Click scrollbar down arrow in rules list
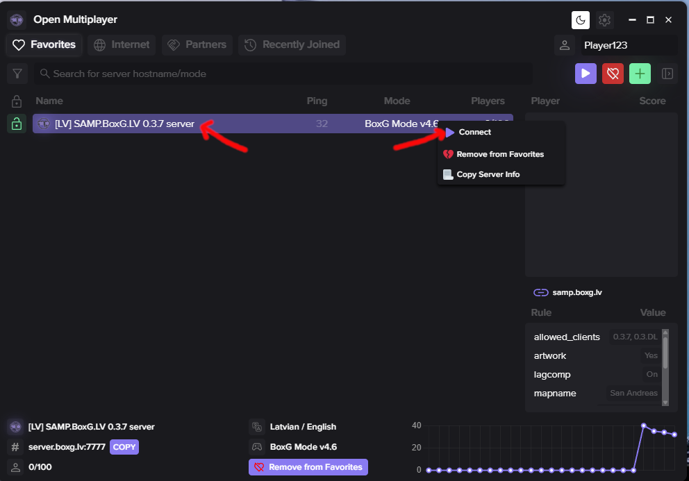 point(665,403)
